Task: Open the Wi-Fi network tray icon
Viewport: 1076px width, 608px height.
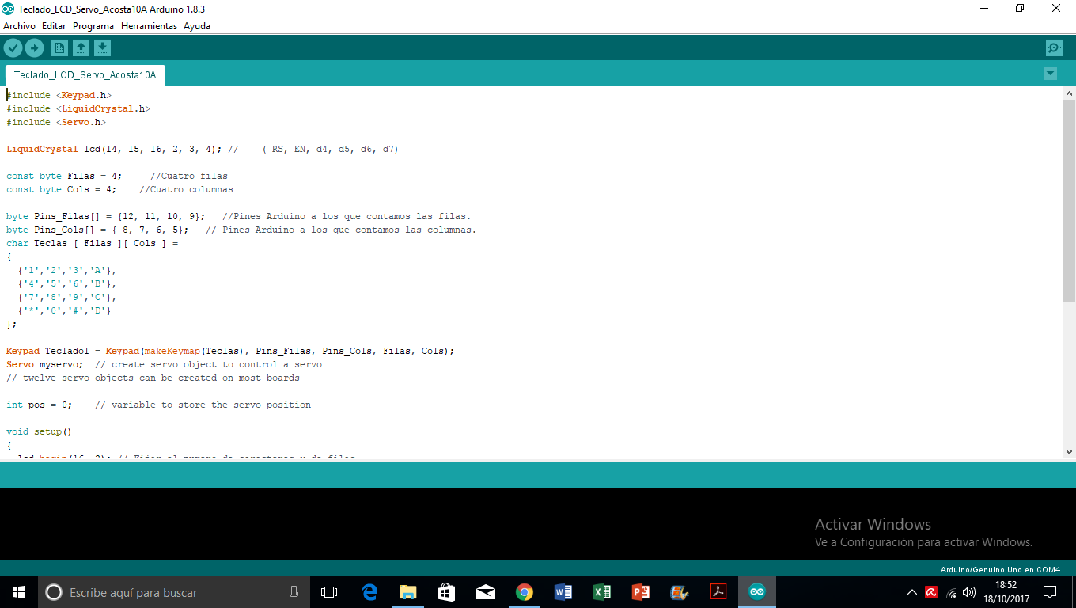Action: coord(951,592)
